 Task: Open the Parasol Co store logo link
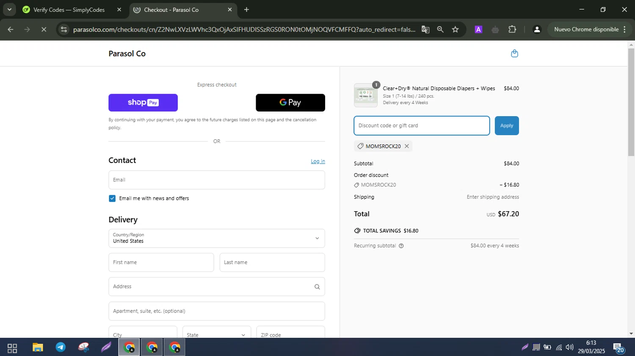[127, 54]
